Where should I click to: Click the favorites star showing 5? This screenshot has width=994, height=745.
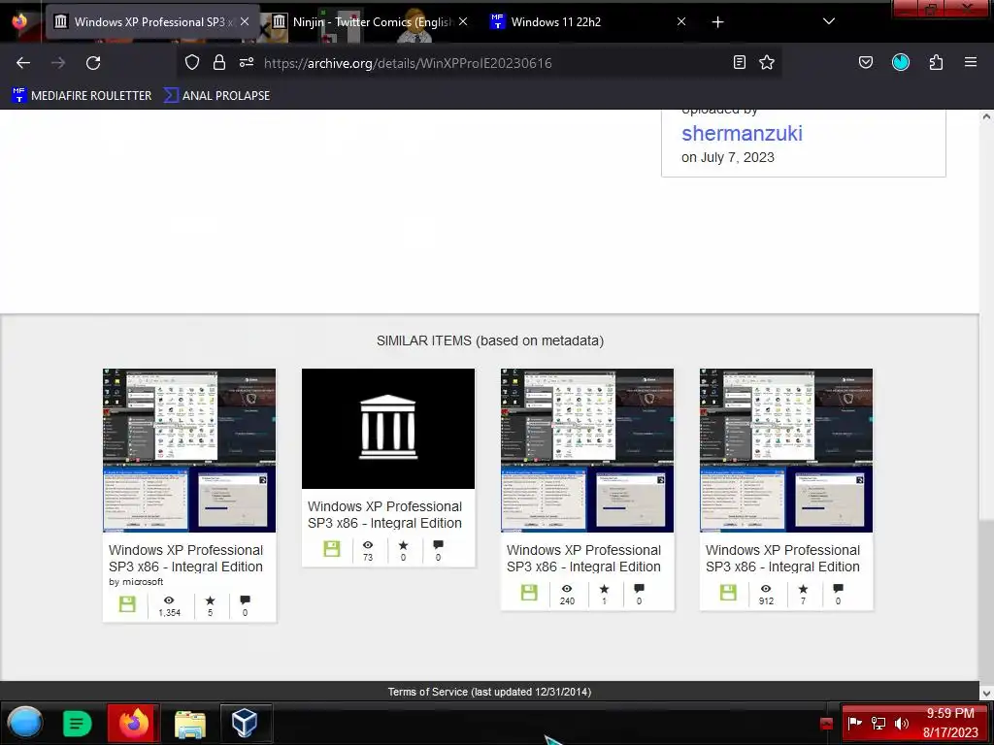[210, 599]
